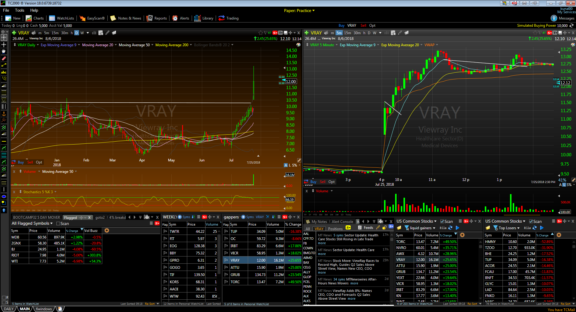Click orange add-column icon in liquid gainers list
Screen dimensions: 576x312
[462, 235]
